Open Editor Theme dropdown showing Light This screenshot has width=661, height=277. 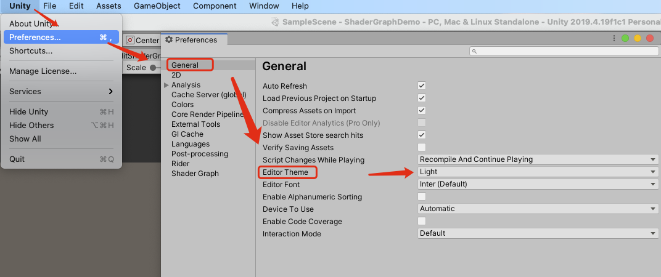click(538, 172)
